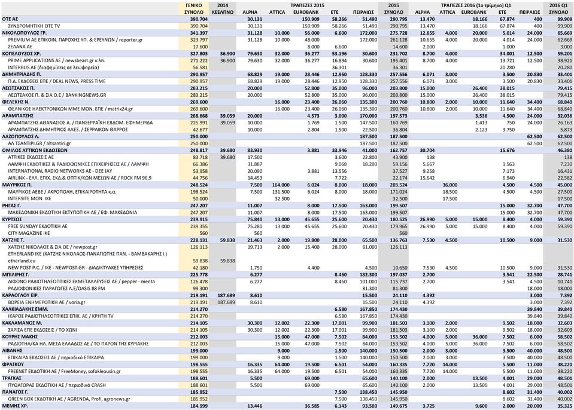Image resolution: width=574 pixels, height=410 pixels.
Task: Select the ΚΟΥΡΗΣ ΜΑΚΗΣ row label
Action: (x=18, y=336)
